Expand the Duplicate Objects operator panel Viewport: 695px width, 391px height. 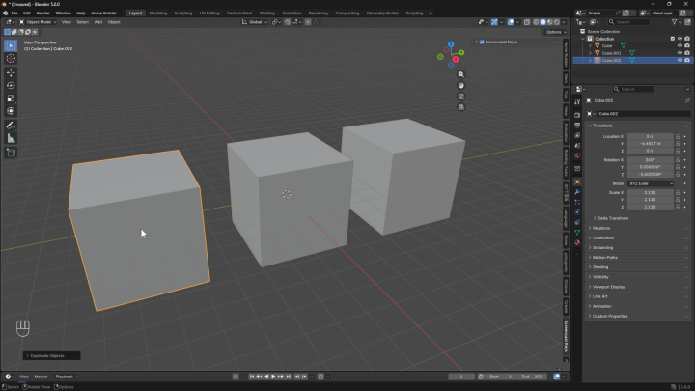[51, 356]
